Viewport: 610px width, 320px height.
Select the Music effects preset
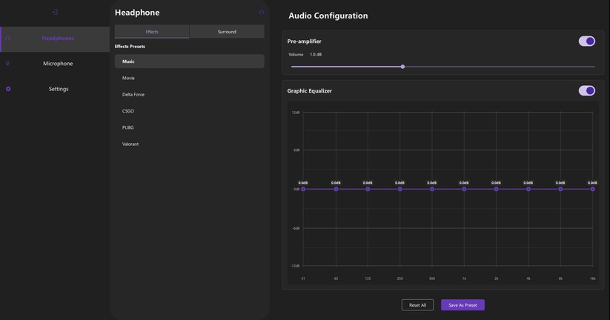(x=190, y=61)
